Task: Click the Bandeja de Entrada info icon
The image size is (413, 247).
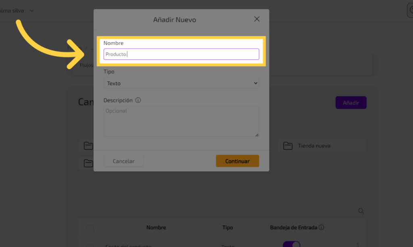Action: [x=321, y=228]
